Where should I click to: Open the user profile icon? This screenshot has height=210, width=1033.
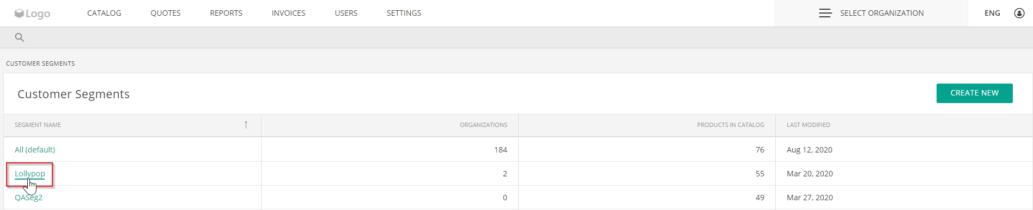coord(1019,13)
